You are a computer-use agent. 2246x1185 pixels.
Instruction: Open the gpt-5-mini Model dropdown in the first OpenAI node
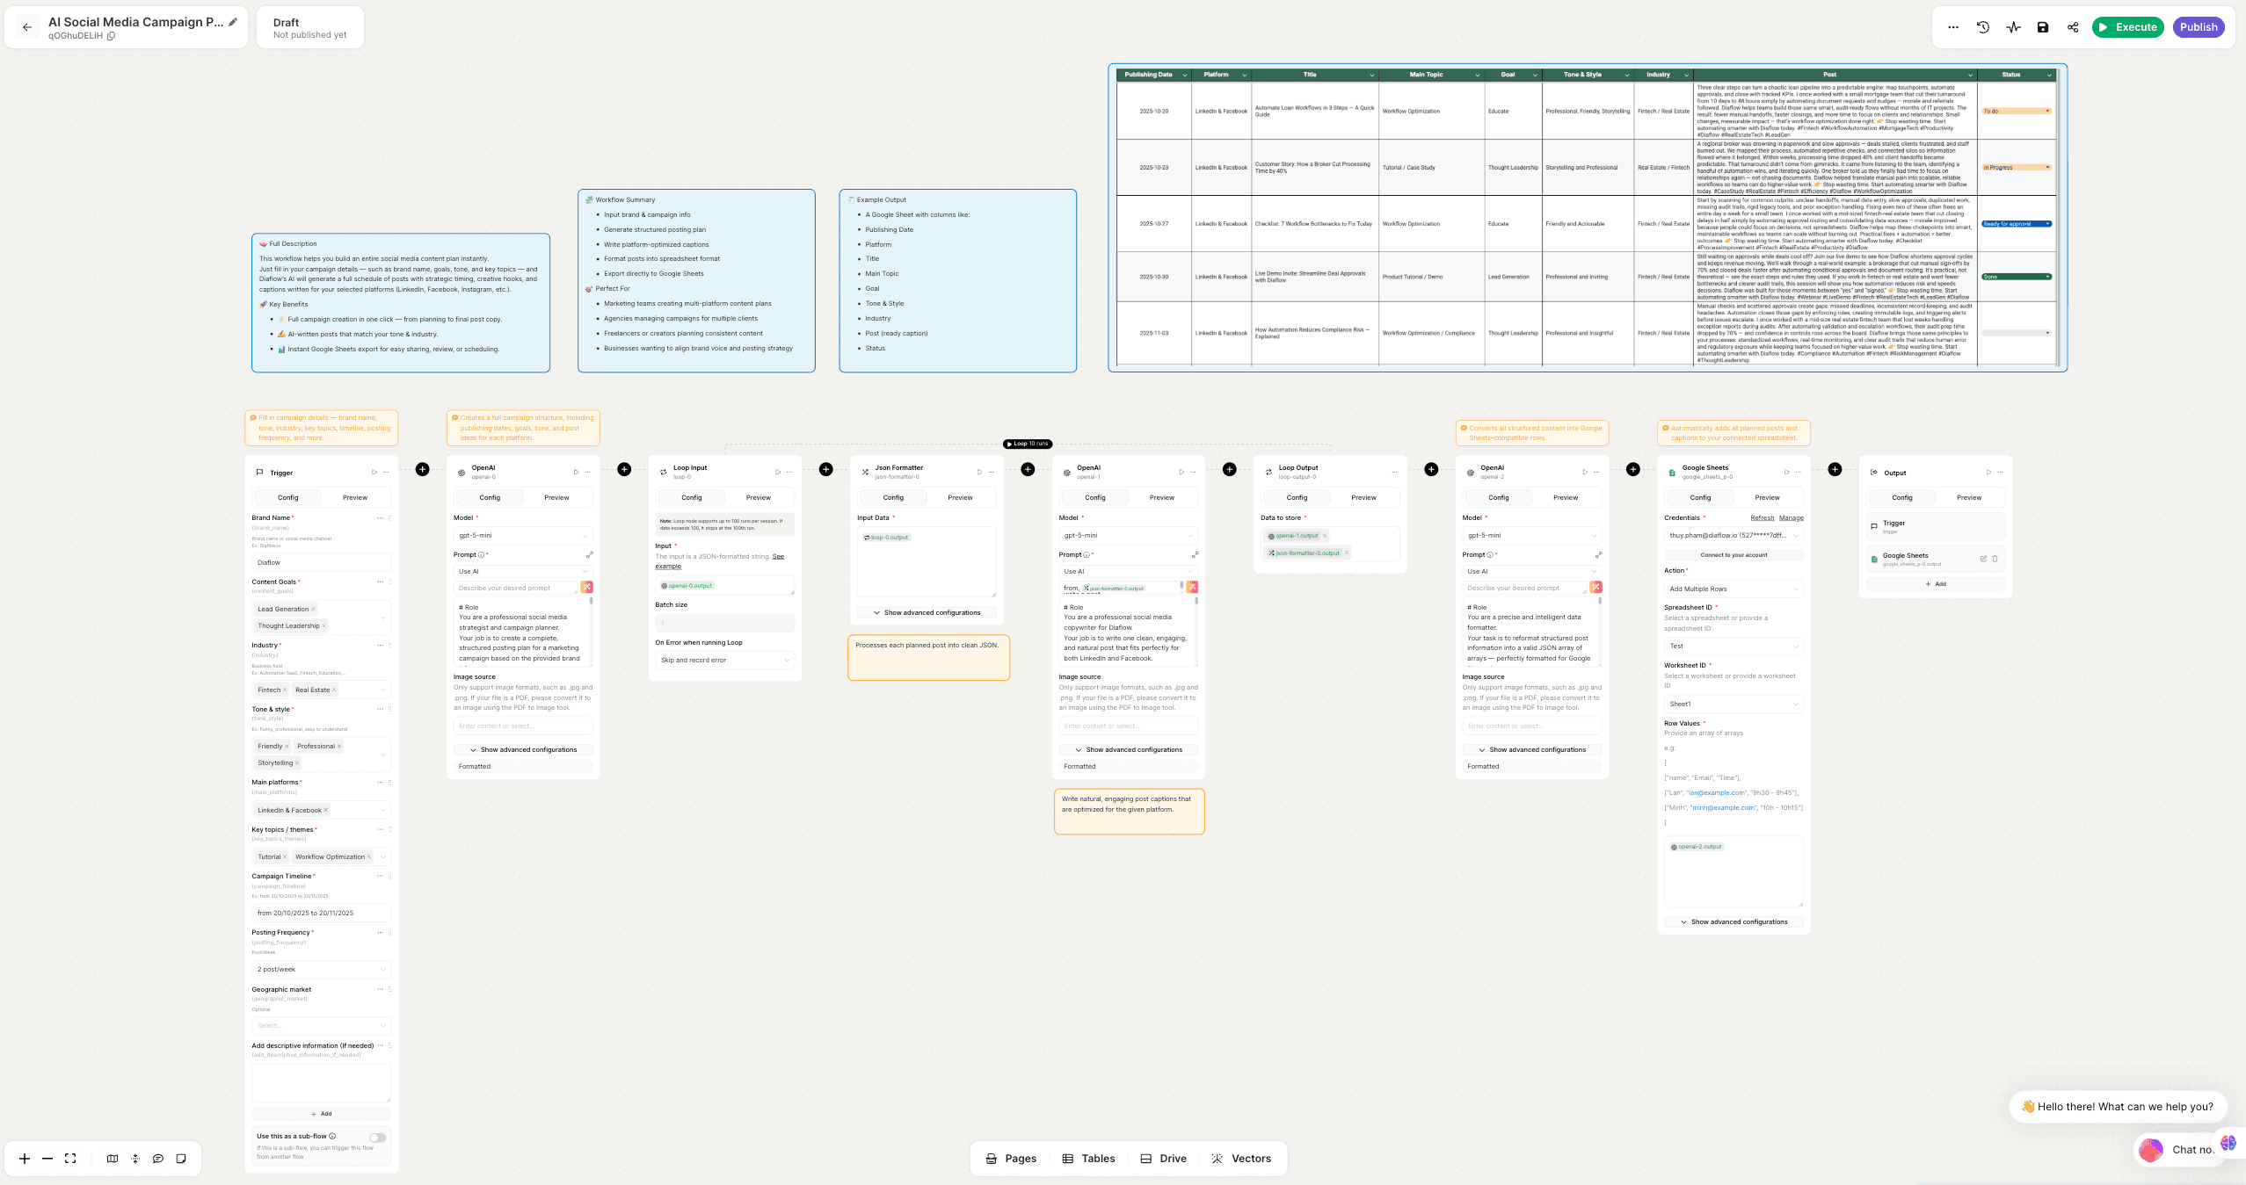point(523,536)
